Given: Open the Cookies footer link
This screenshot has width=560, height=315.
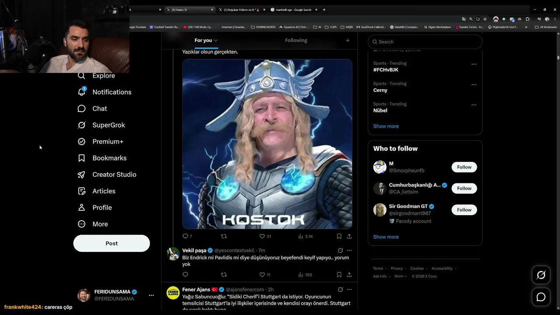Looking at the screenshot, I should pyautogui.click(x=417, y=269).
